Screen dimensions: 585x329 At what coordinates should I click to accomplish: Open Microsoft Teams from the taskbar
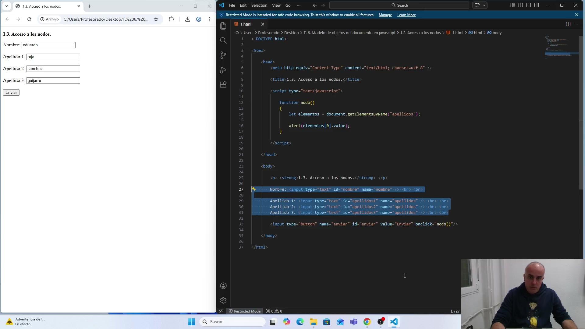coord(354,322)
